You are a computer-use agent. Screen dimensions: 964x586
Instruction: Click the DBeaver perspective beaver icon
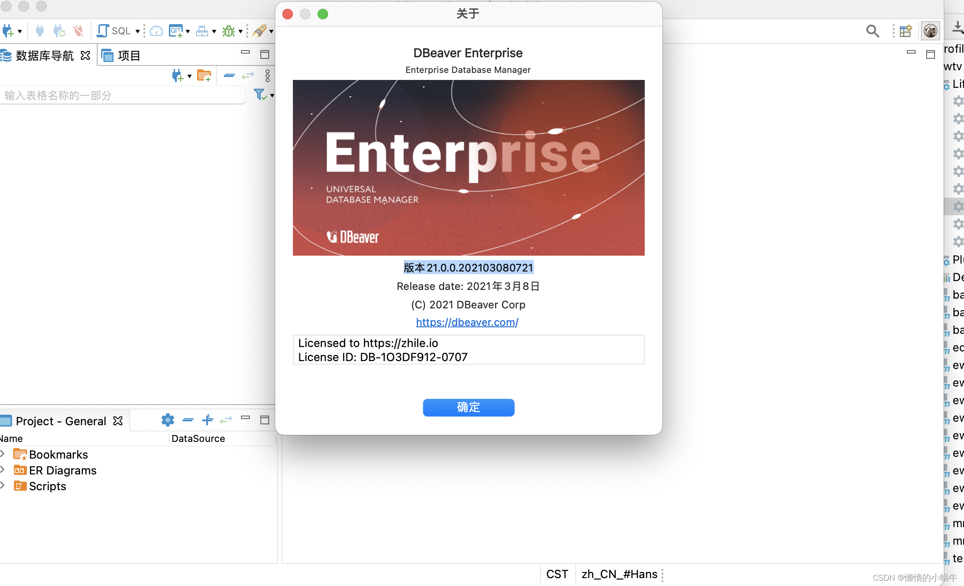(931, 31)
